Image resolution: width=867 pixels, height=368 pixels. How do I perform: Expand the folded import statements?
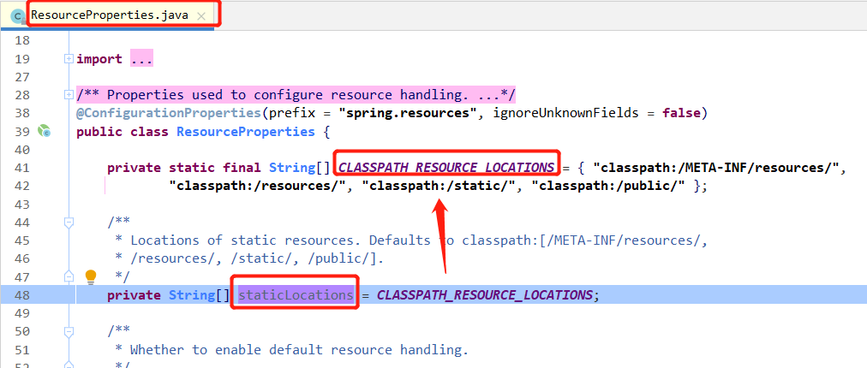(69, 58)
